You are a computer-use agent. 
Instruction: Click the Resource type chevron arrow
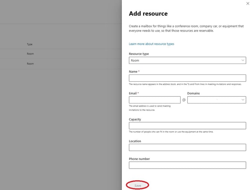pos(243,60)
